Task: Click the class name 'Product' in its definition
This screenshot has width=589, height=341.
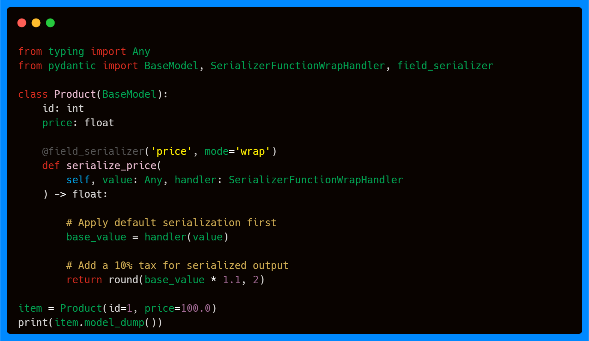Action: (75, 94)
